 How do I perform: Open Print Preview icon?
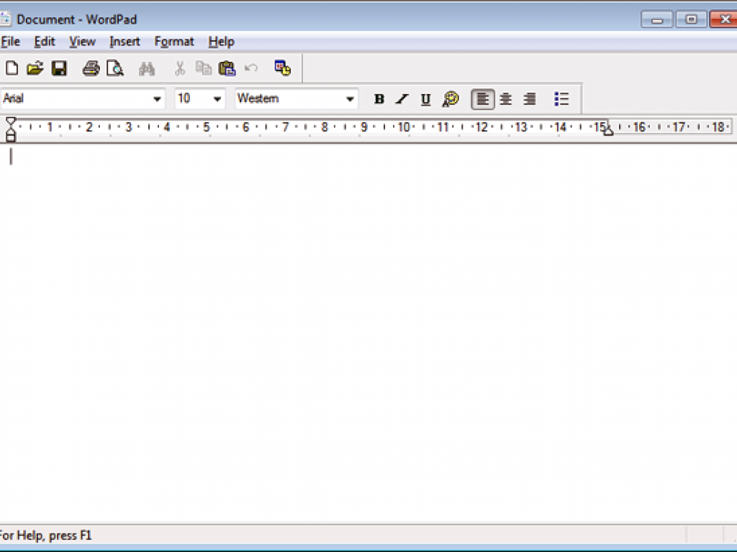[x=114, y=68]
